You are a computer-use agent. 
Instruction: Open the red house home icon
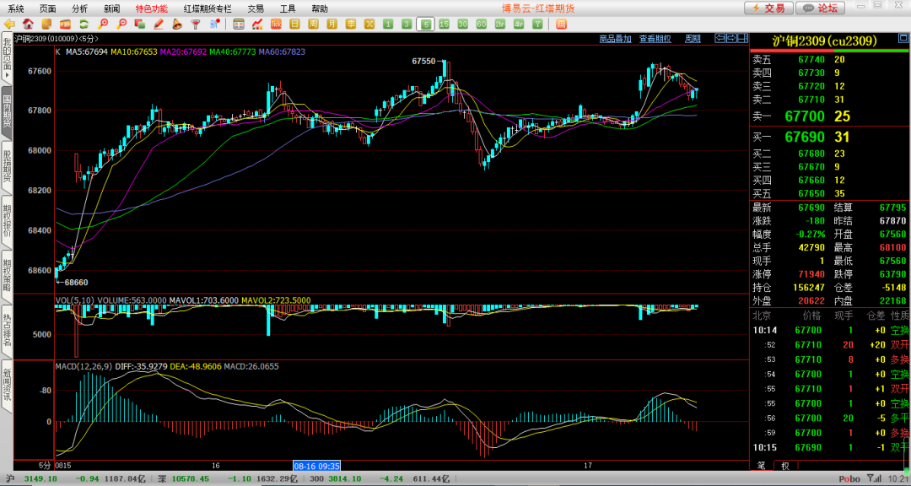(27, 24)
